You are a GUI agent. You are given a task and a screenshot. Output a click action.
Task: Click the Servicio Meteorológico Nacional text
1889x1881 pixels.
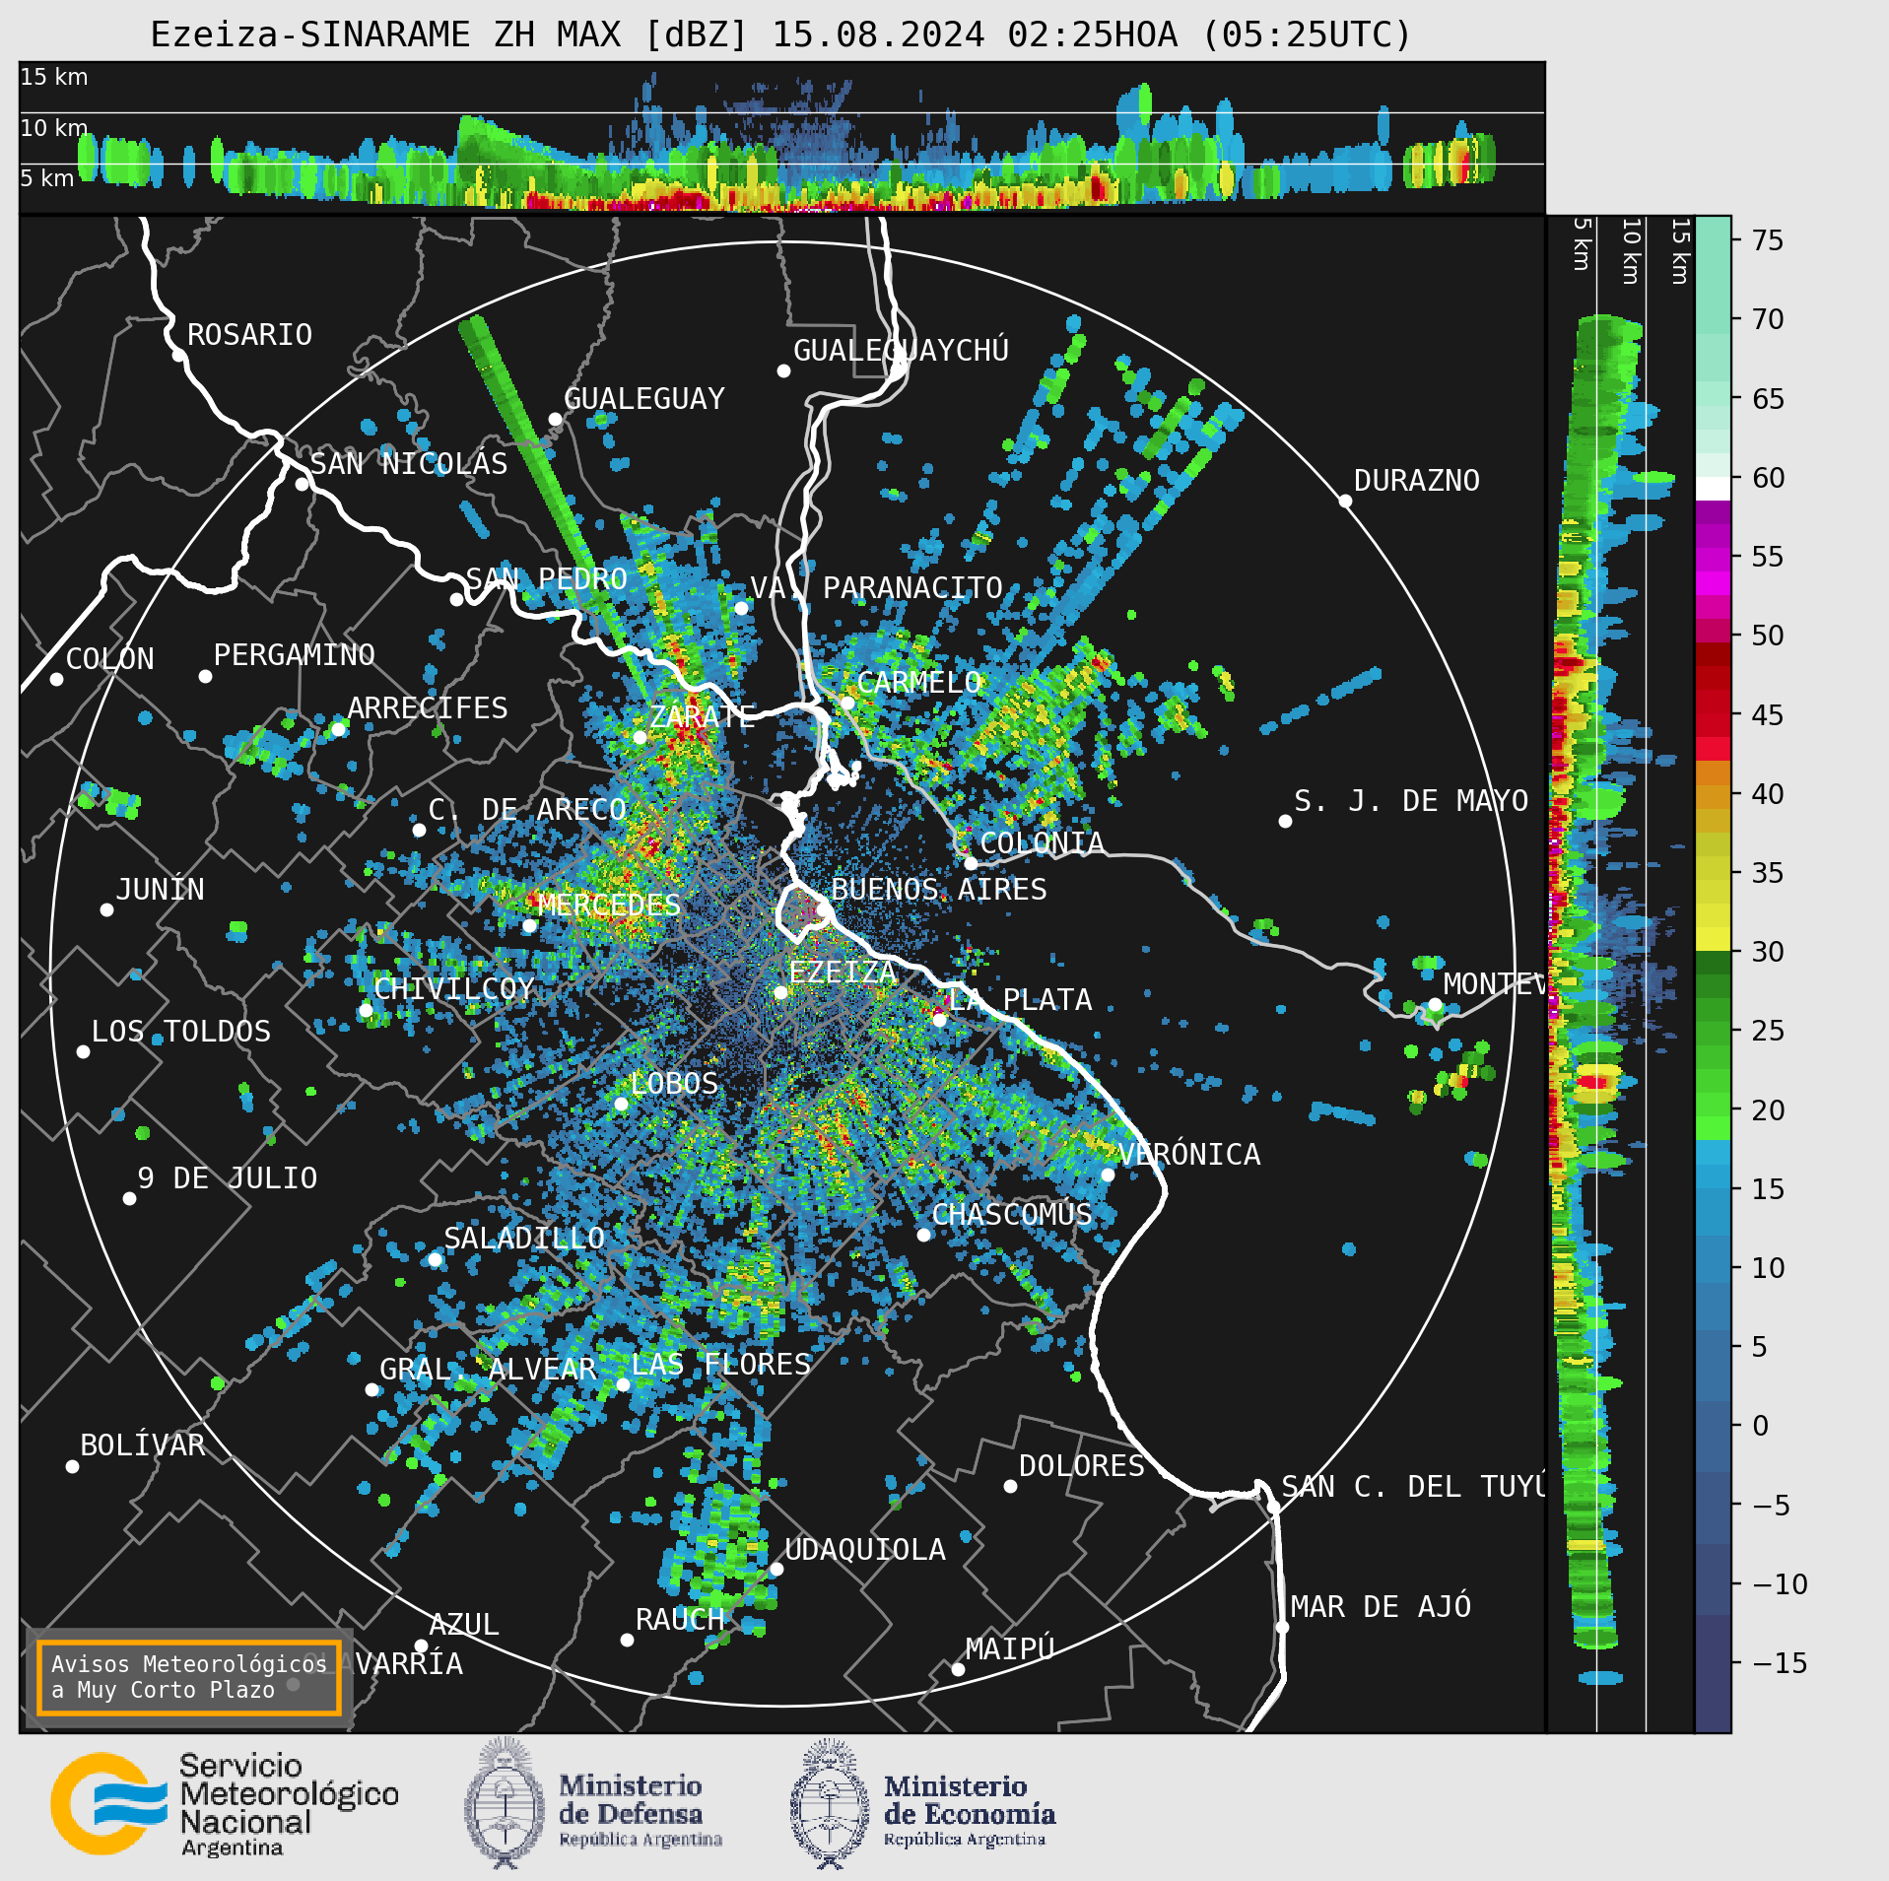288,1805
